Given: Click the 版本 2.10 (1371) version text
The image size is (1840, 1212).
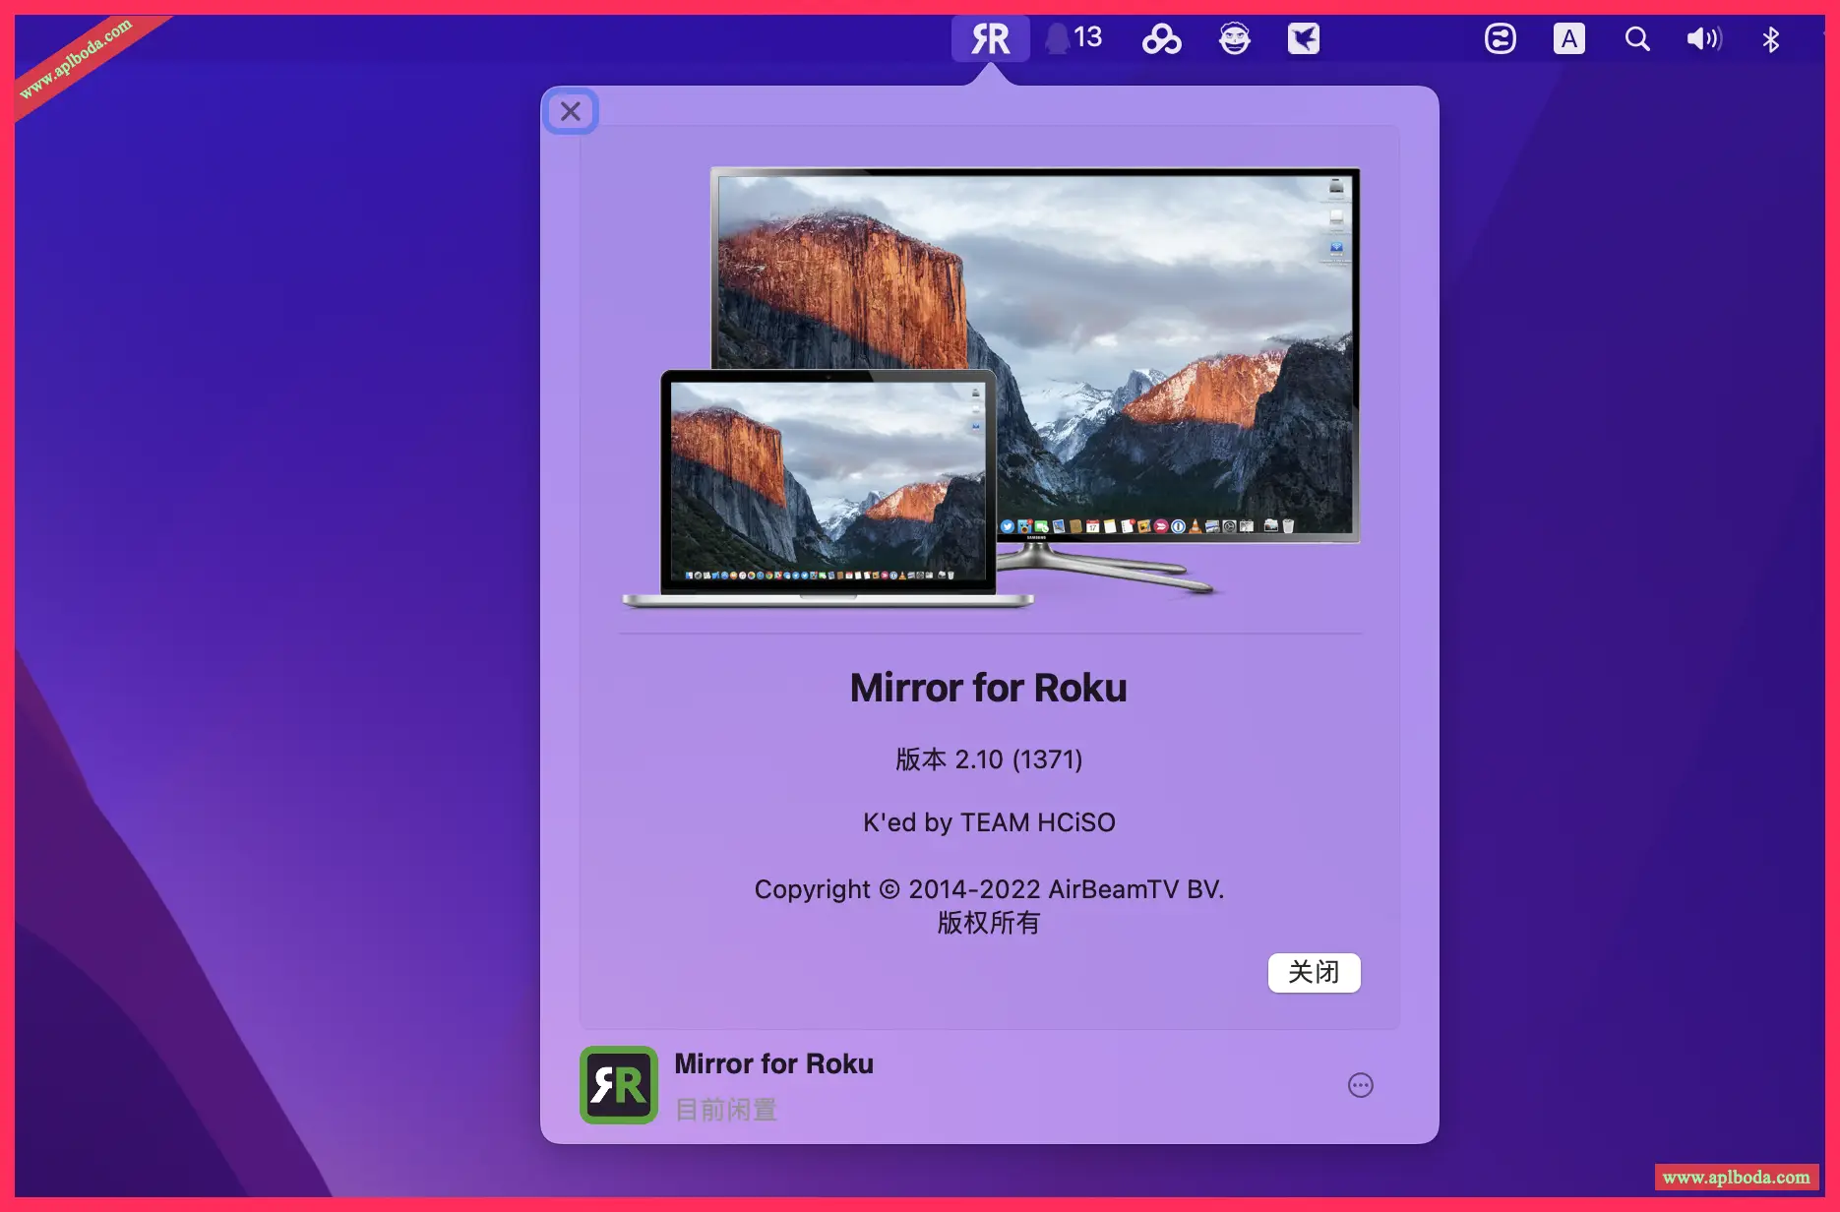Looking at the screenshot, I should click(x=989, y=759).
